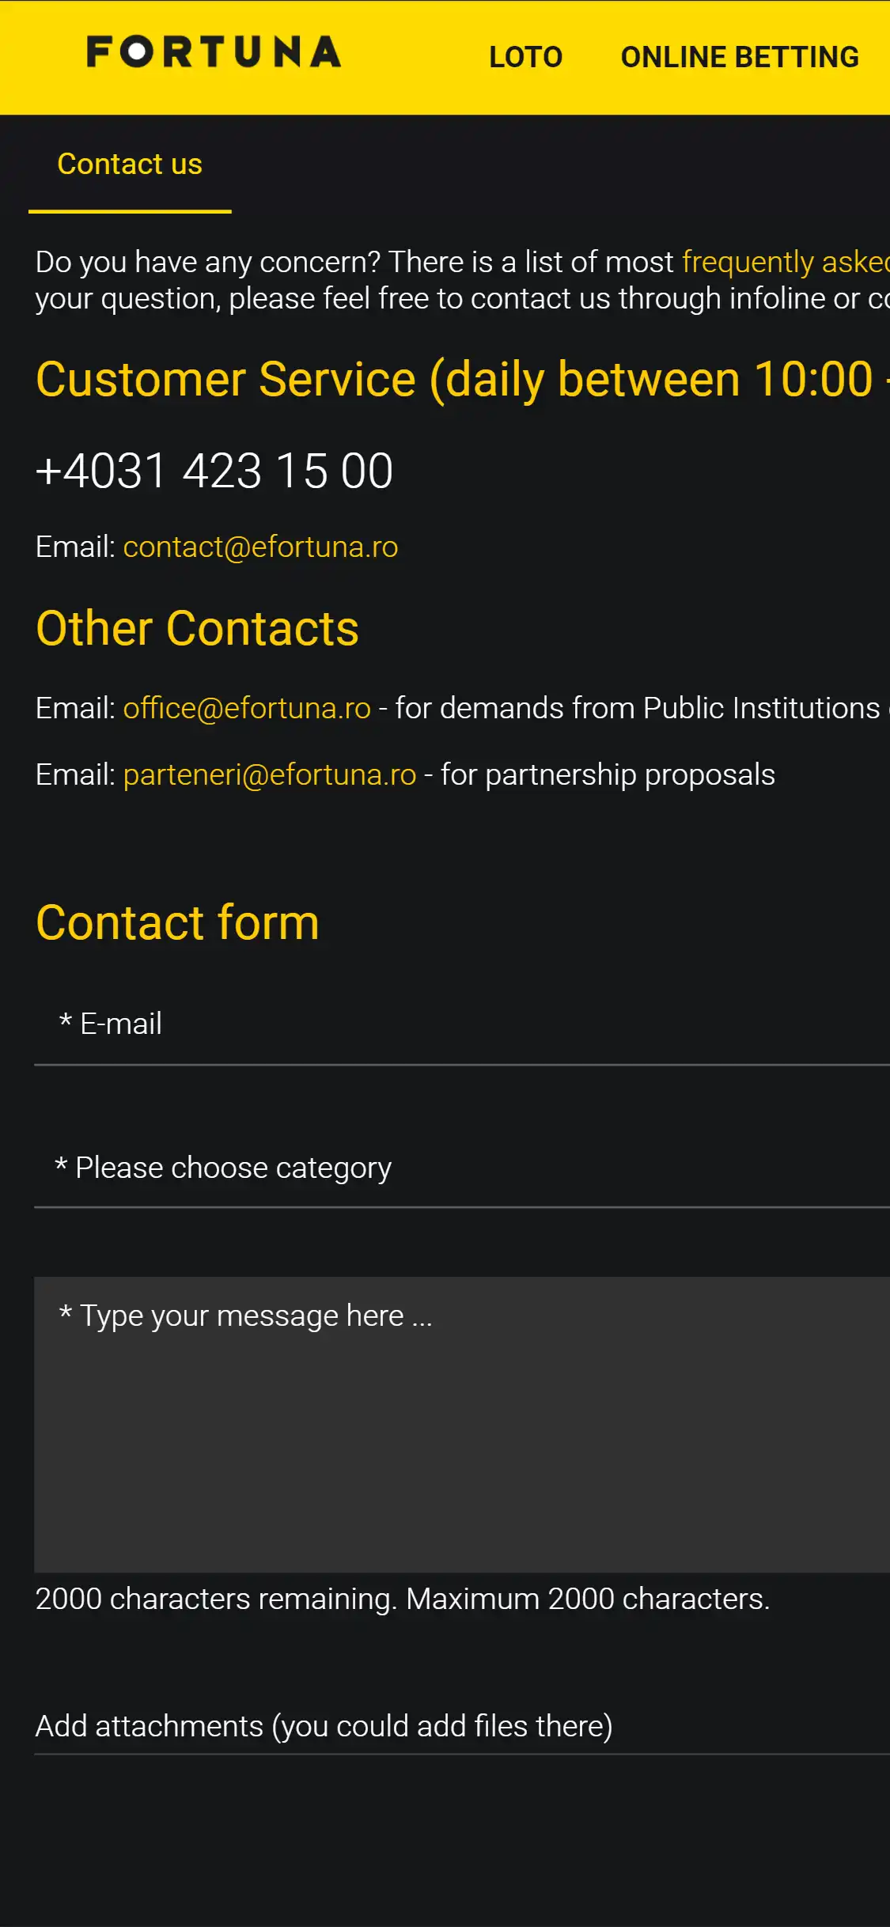890x1927 pixels.
Task: Open the LOTO menu item
Action: 525,57
